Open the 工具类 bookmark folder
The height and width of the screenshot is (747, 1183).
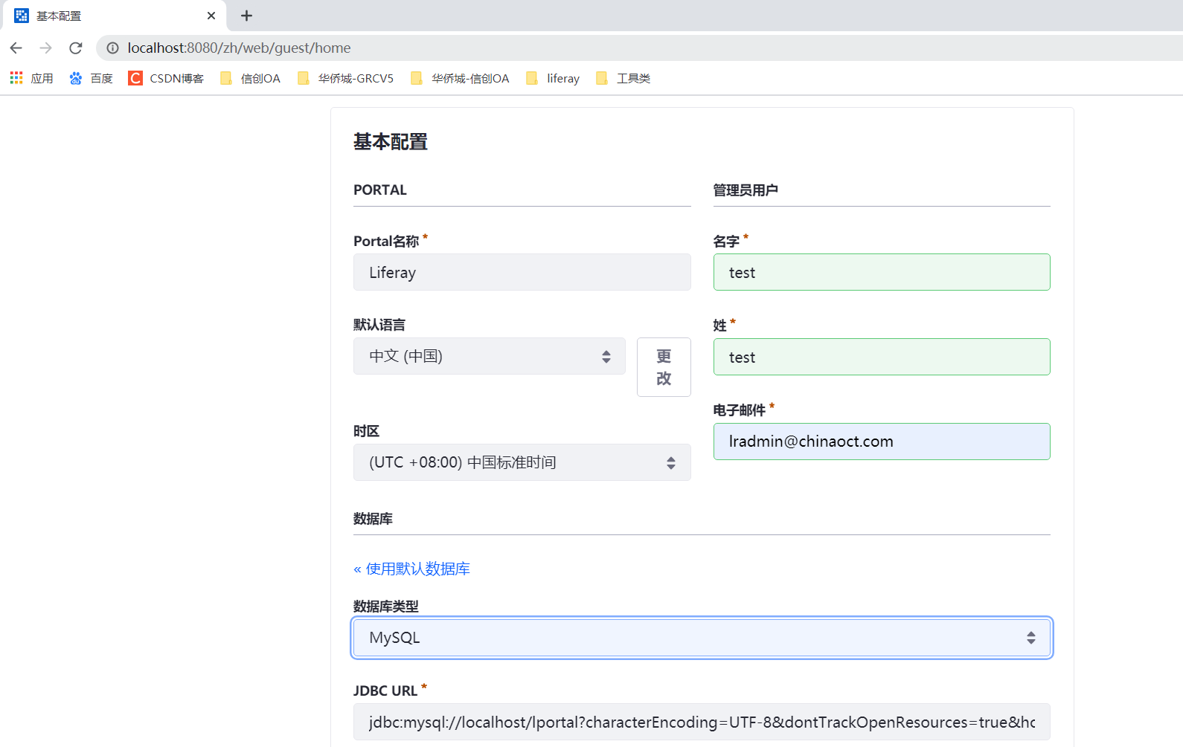(623, 78)
